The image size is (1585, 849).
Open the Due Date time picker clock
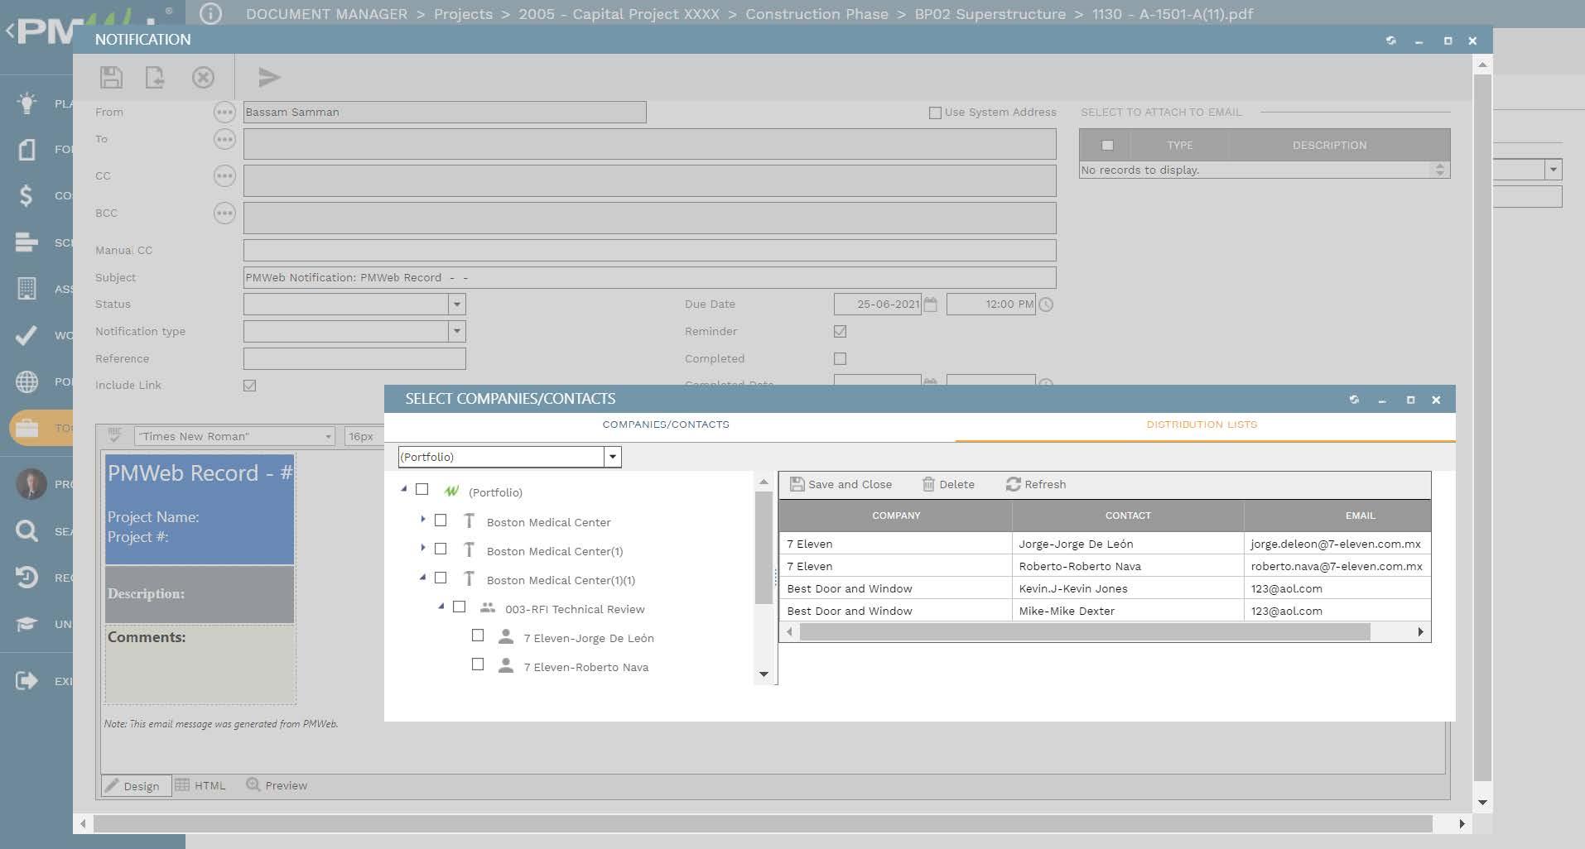[1046, 305]
